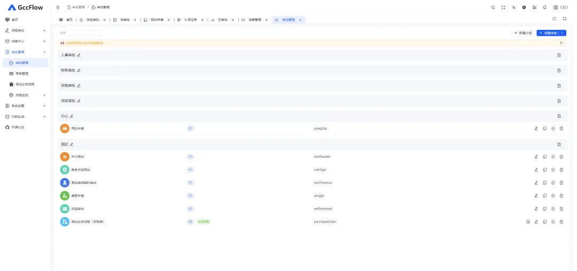Copy the yongche approval flow
The image size is (577, 271).
(x=544, y=129)
